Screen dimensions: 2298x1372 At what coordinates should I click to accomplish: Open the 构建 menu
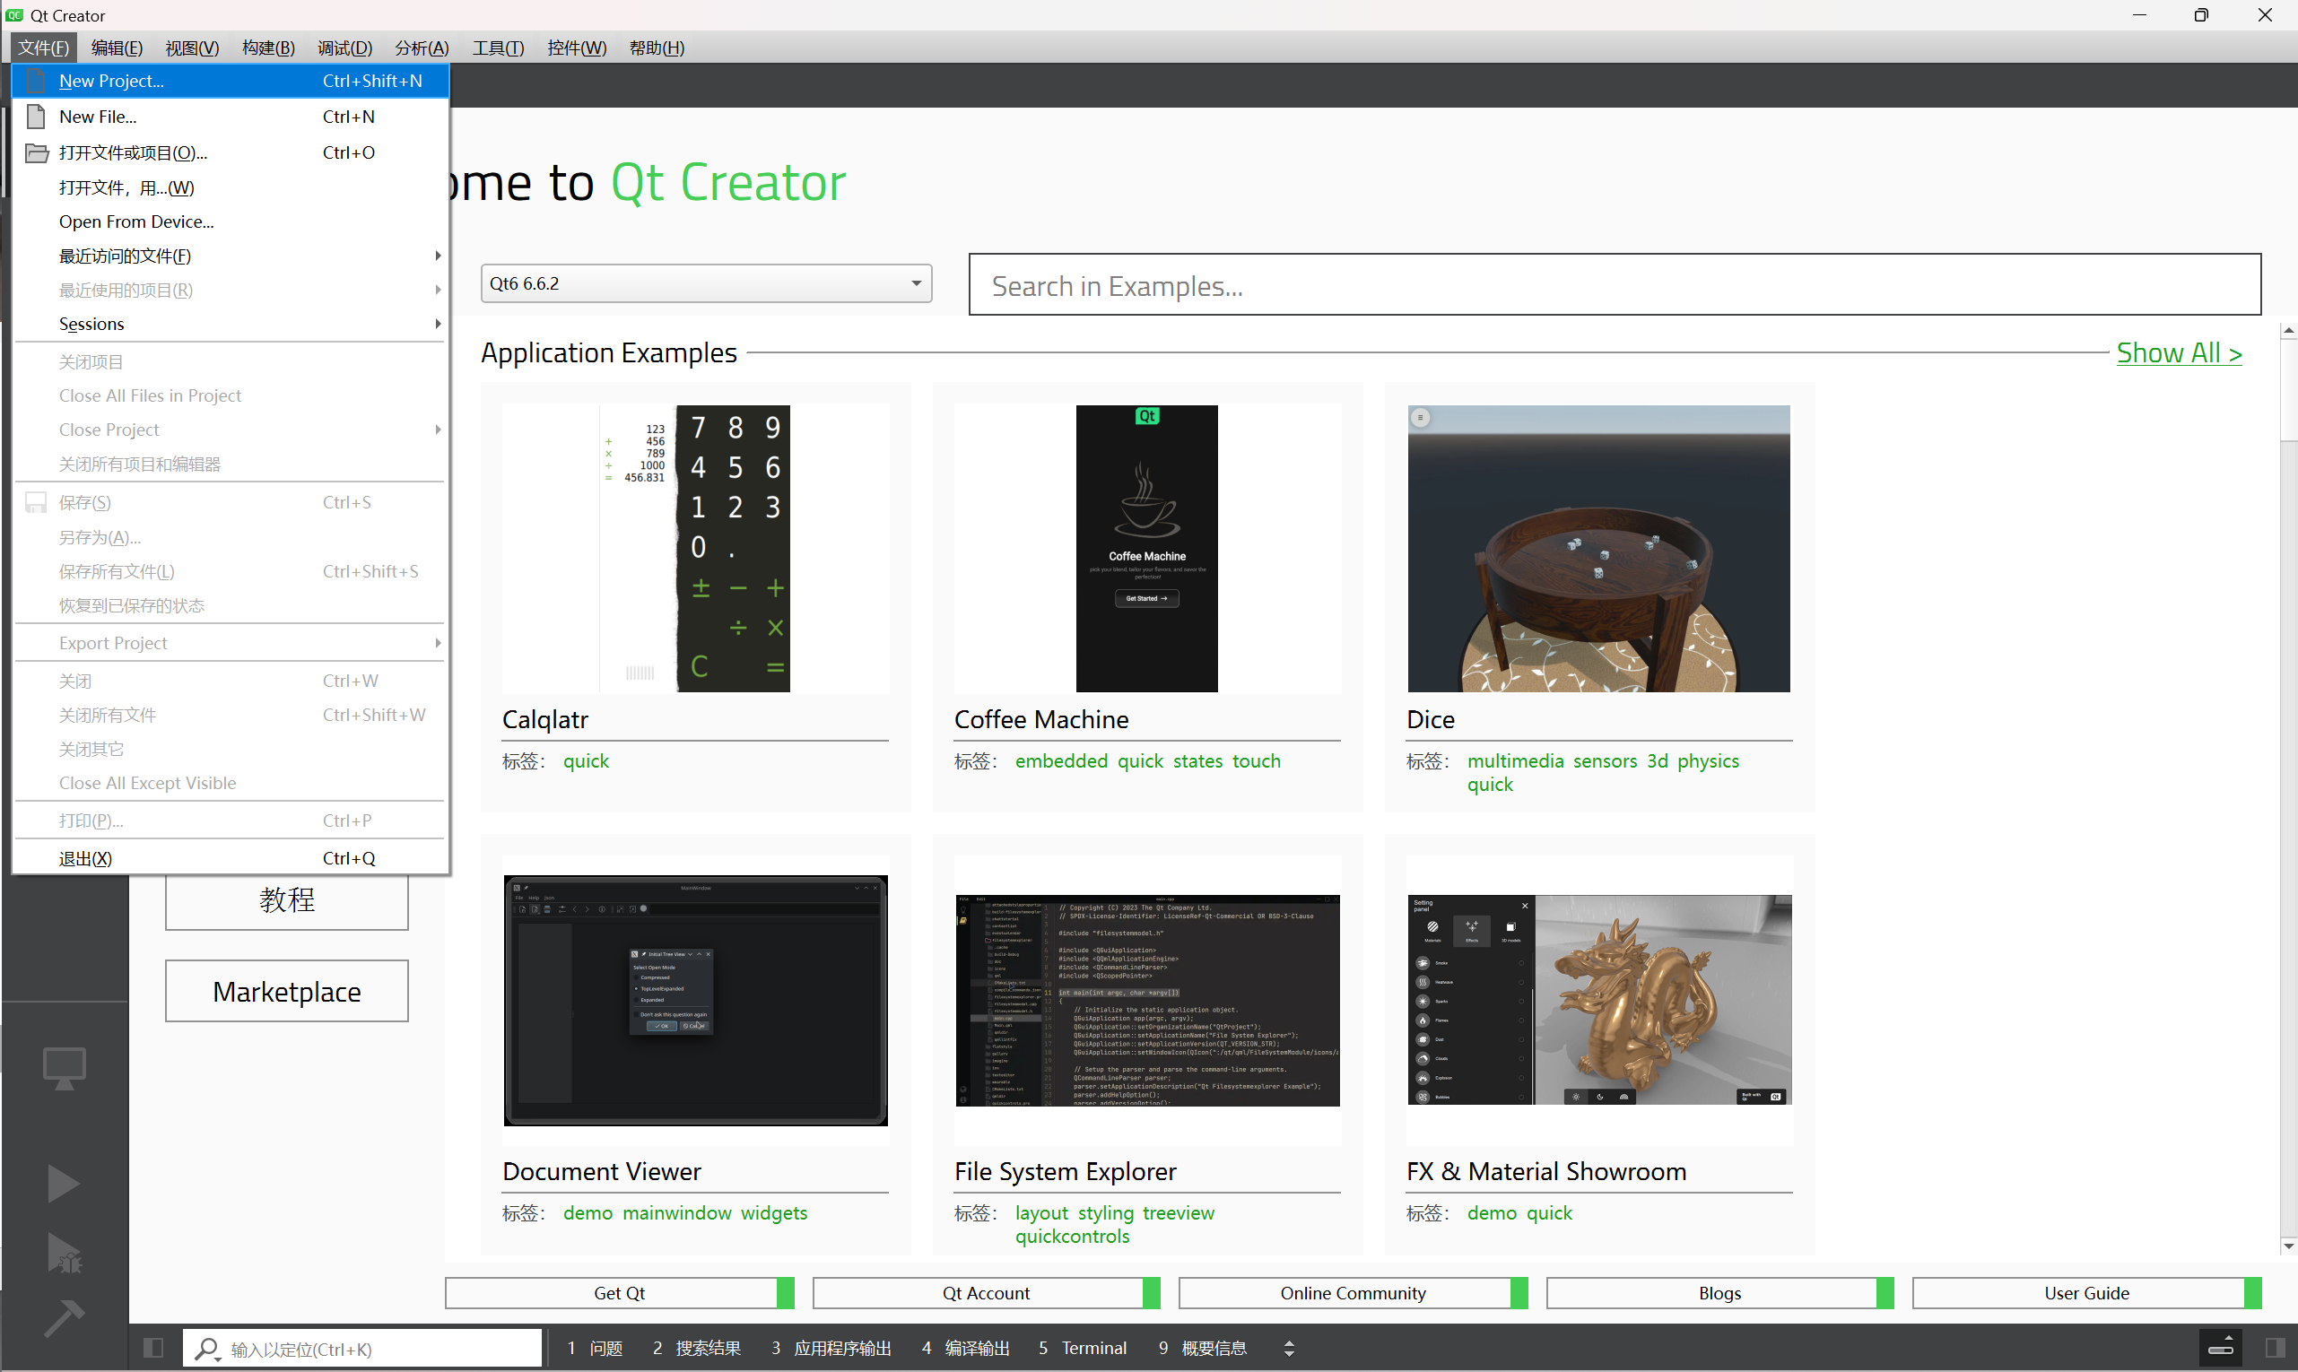[x=268, y=48]
